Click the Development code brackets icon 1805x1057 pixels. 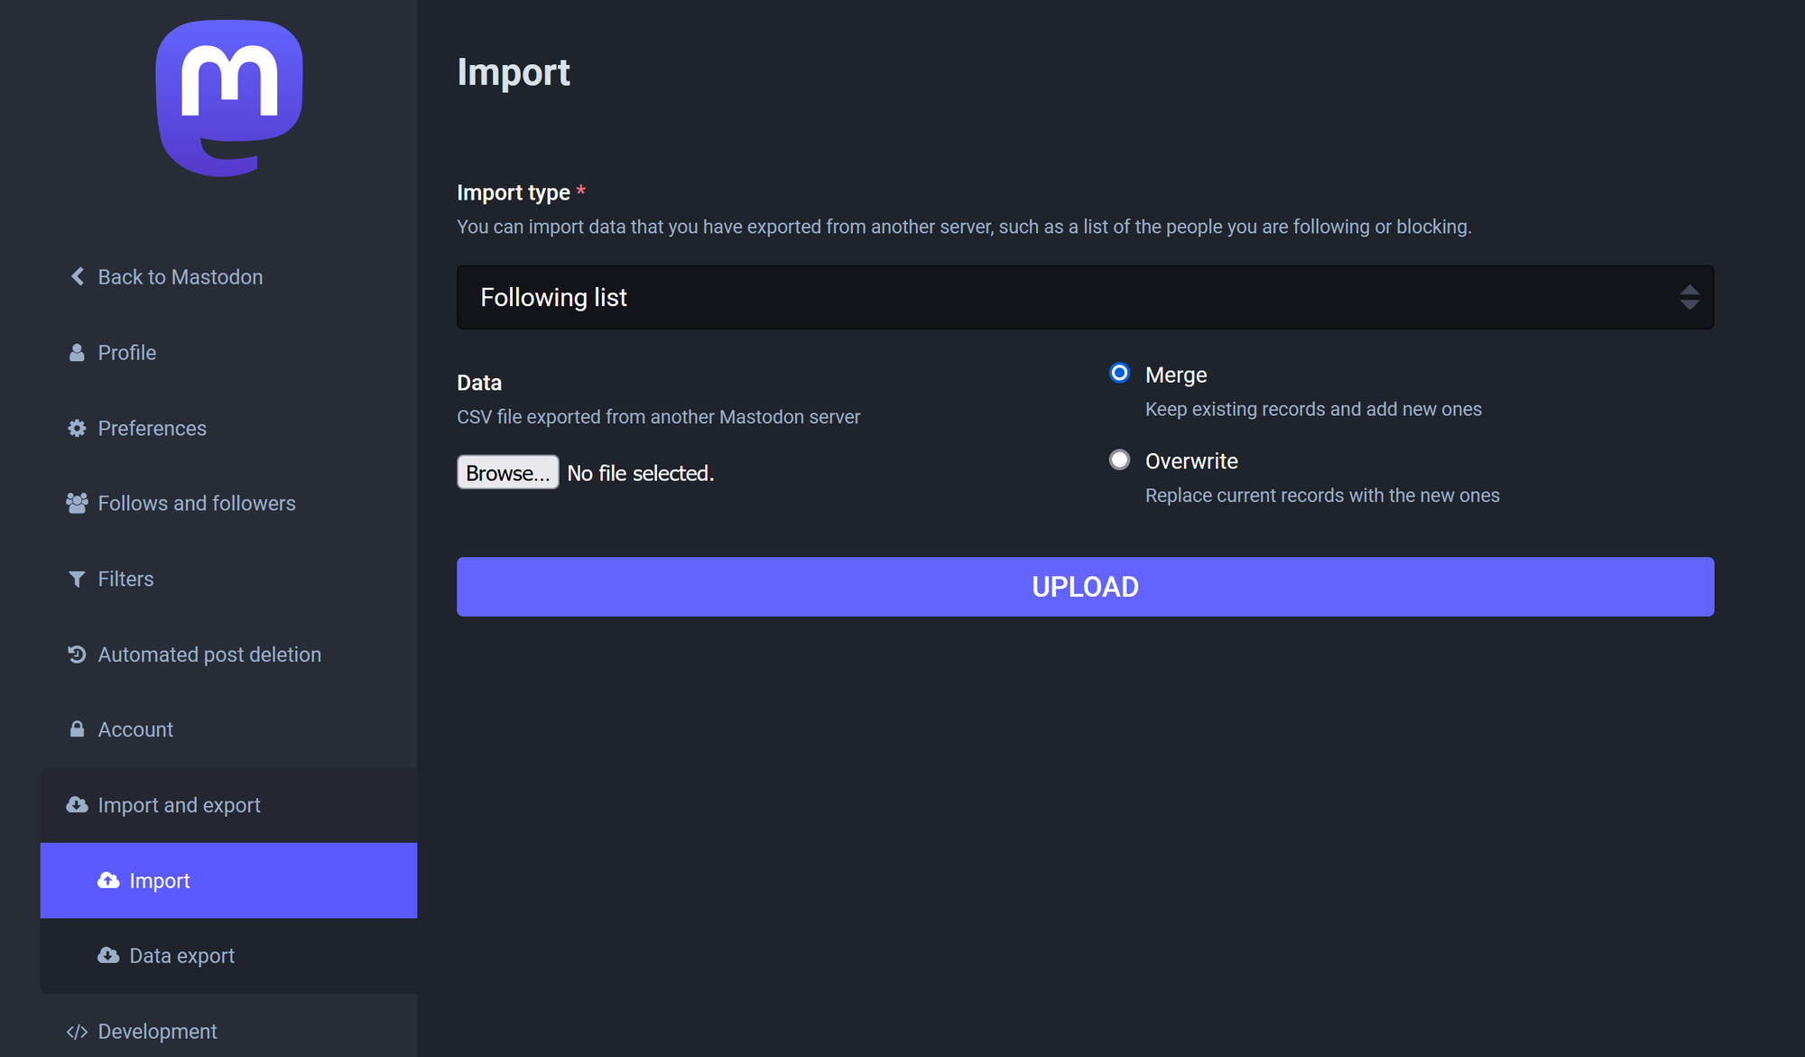coord(77,1032)
